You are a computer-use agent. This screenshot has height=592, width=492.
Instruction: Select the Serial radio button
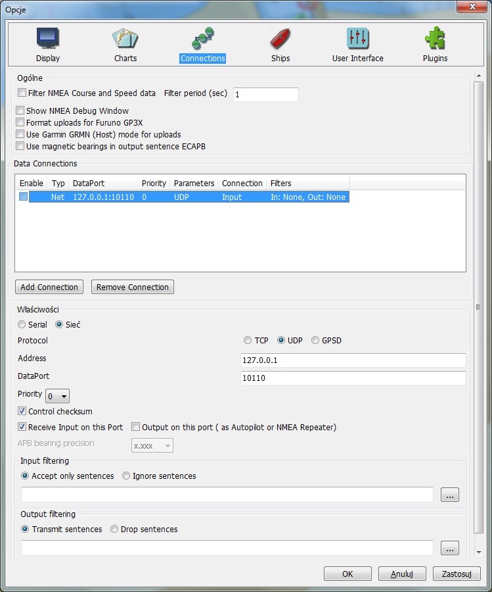click(22, 325)
